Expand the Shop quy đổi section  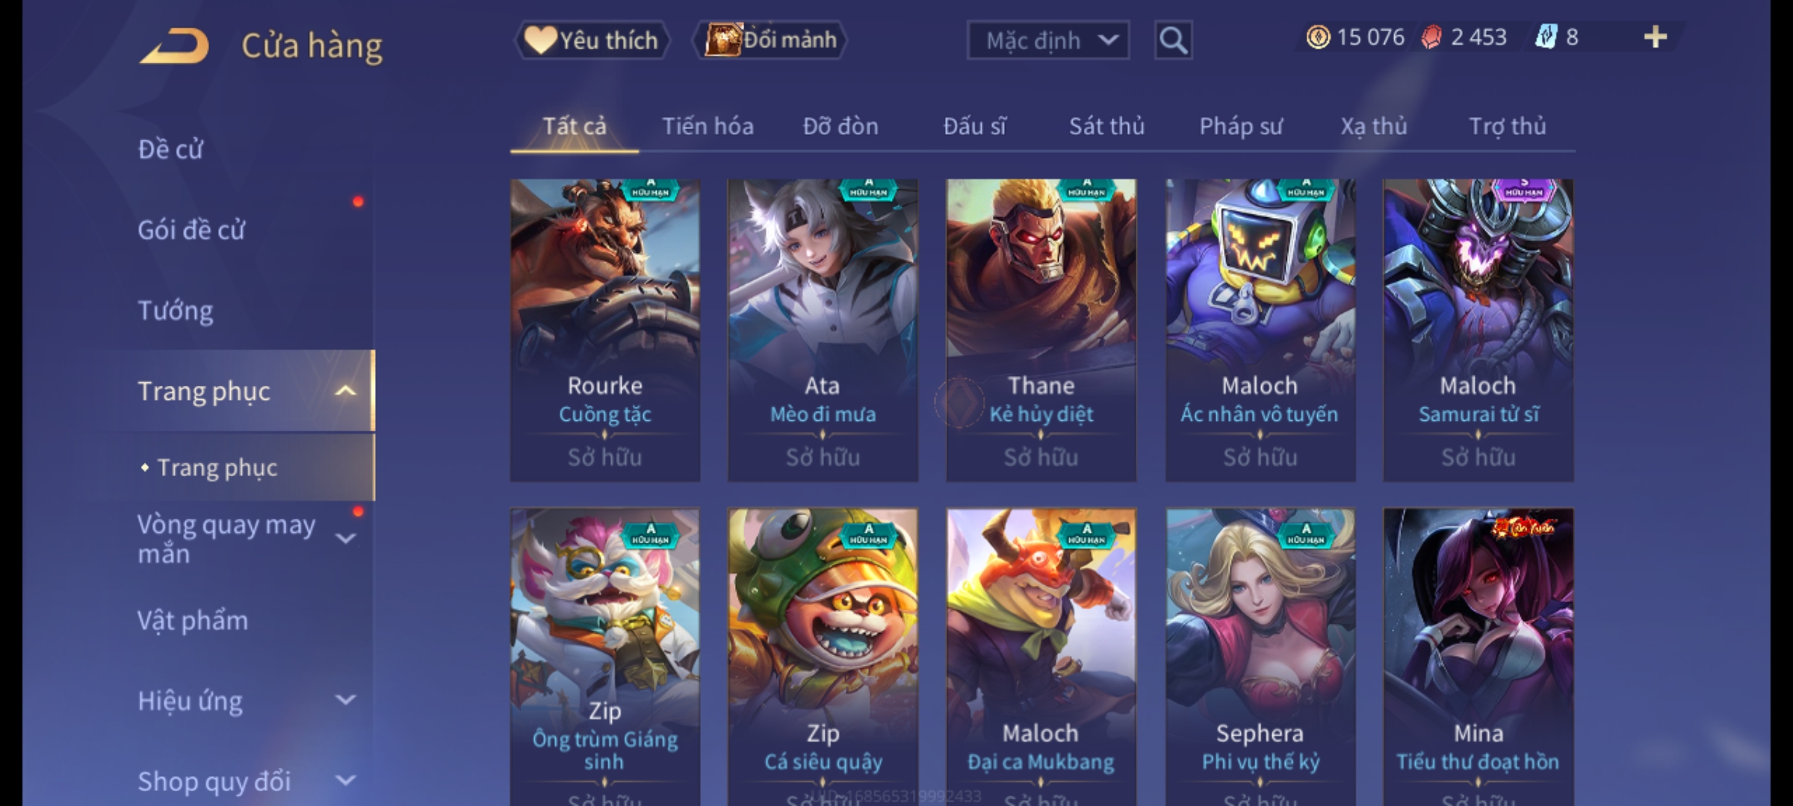345,781
